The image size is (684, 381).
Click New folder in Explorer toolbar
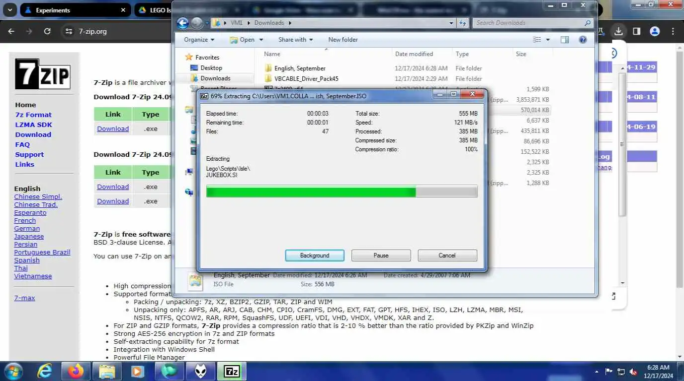click(343, 40)
